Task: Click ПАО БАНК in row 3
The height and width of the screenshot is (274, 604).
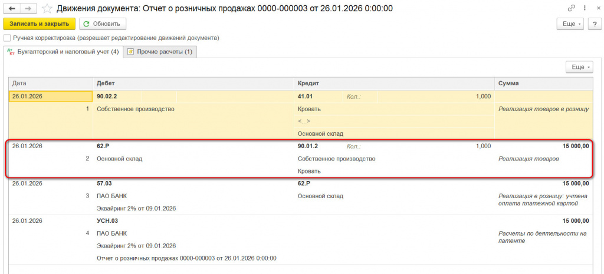Action: point(111,196)
